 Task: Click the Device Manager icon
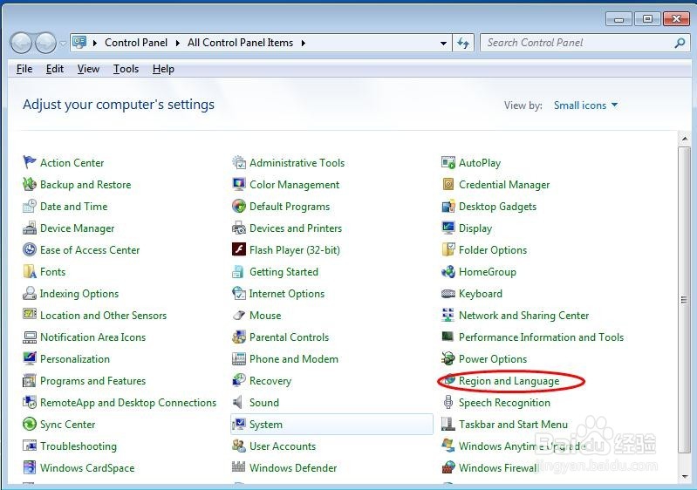click(x=30, y=228)
